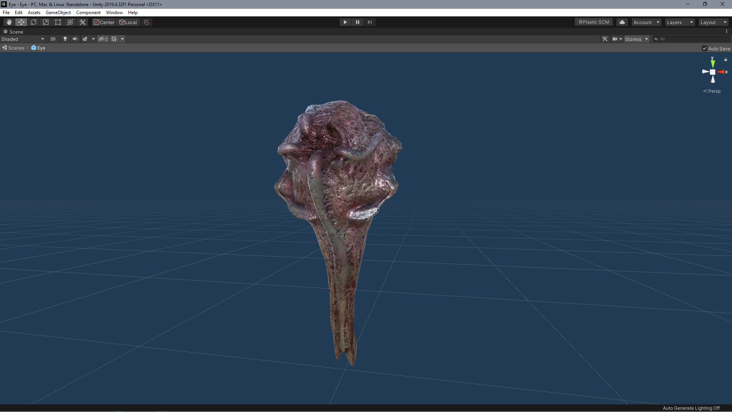The image size is (732, 412).
Task: Toggle hidden objects visibility counter
Action: coord(103,39)
